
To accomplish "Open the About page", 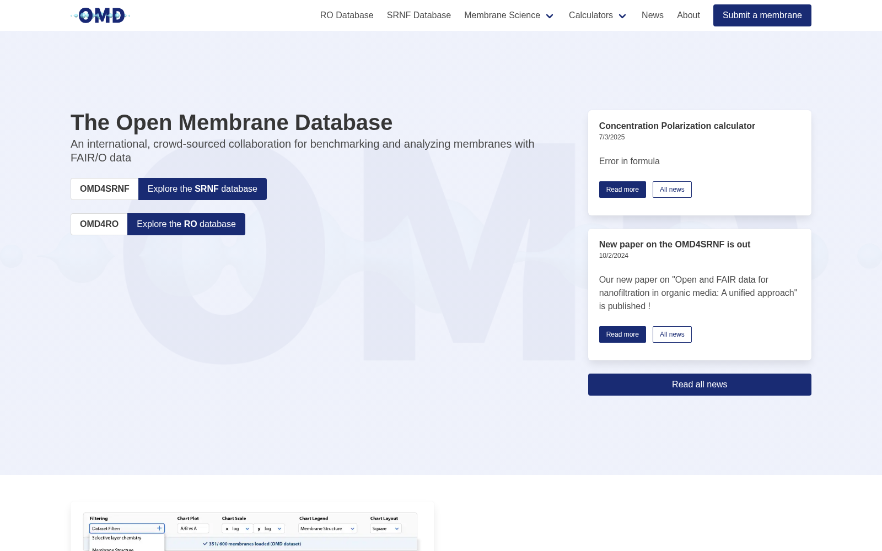I will coord(689,15).
